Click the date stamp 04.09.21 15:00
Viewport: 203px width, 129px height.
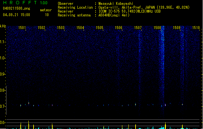pyautogui.click(x=16, y=15)
